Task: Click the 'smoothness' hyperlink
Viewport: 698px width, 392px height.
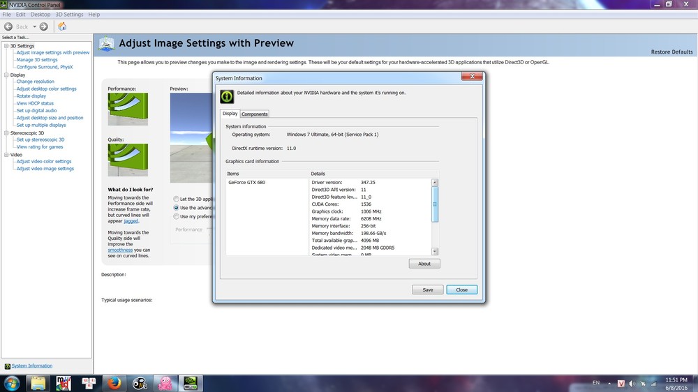Action: 120,250
